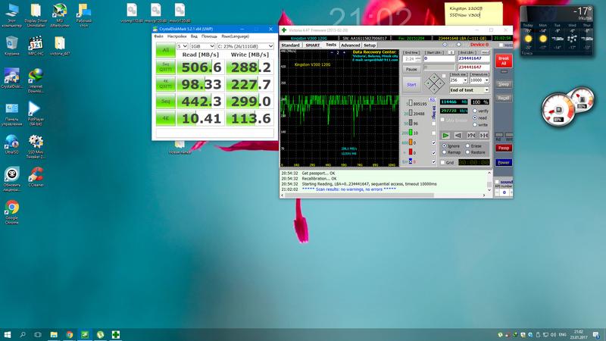Toggle the log checkbox beside 600 ms row
This screenshot has width=606, height=341.
[x=433, y=142]
